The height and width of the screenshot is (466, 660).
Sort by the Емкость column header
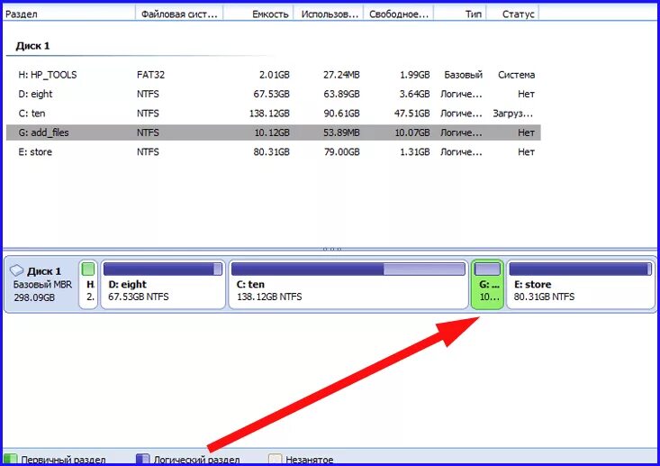pos(260,14)
